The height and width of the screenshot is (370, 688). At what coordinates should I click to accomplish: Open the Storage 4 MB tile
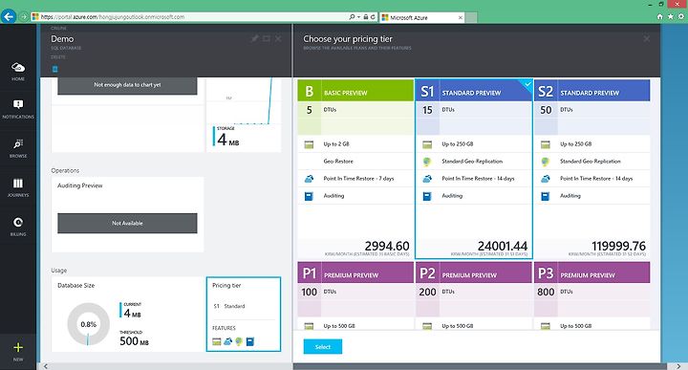[244, 115]
